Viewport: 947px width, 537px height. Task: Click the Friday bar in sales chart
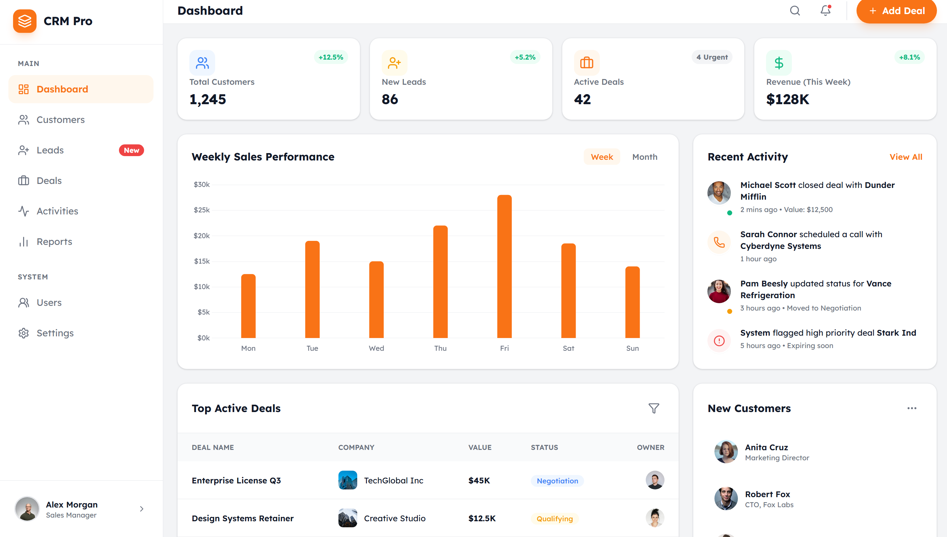coord(504,266)
